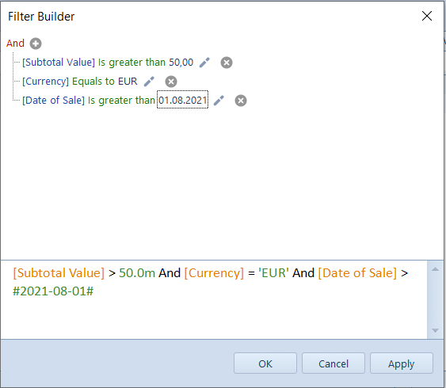Select the [Currency] field name

tap(45, 82)
